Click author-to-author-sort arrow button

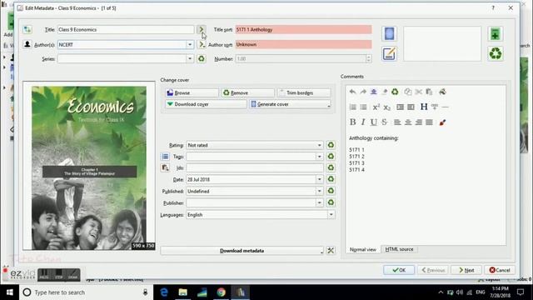[x=202, y=44]
